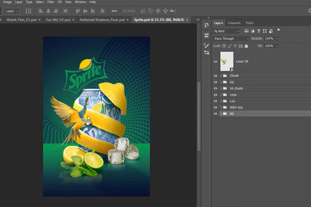Open the three-dot align options
Screen dimensions: 311x207
[114, 11]
